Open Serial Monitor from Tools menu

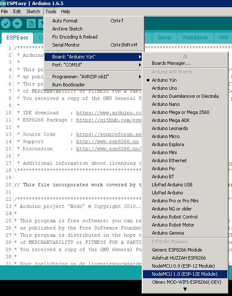(93, 45)
